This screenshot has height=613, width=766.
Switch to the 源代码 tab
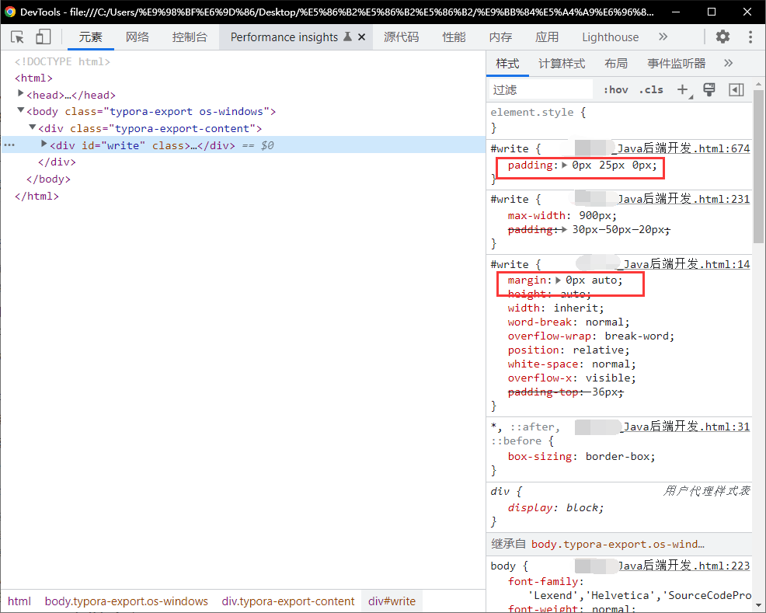coord(401,37)
